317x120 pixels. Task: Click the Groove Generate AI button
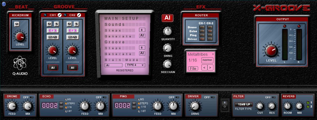pyautogui.click(x=142, y=53)
